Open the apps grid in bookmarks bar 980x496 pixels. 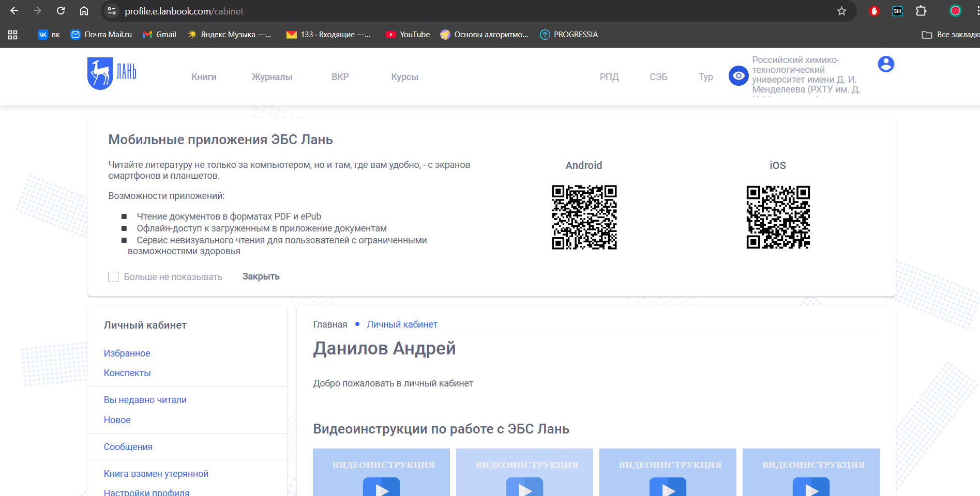[13, 35]
